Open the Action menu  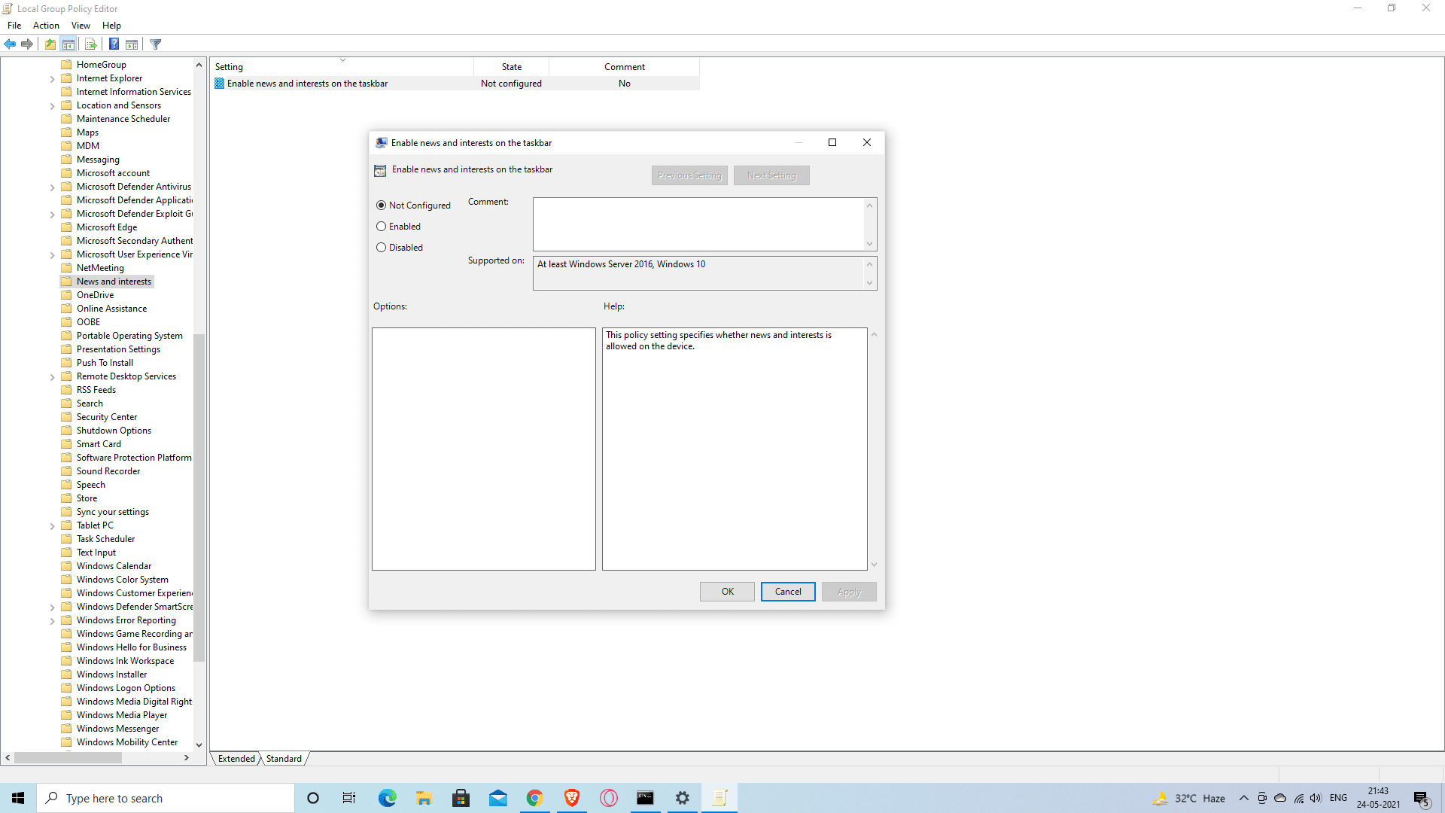[46, 25]
